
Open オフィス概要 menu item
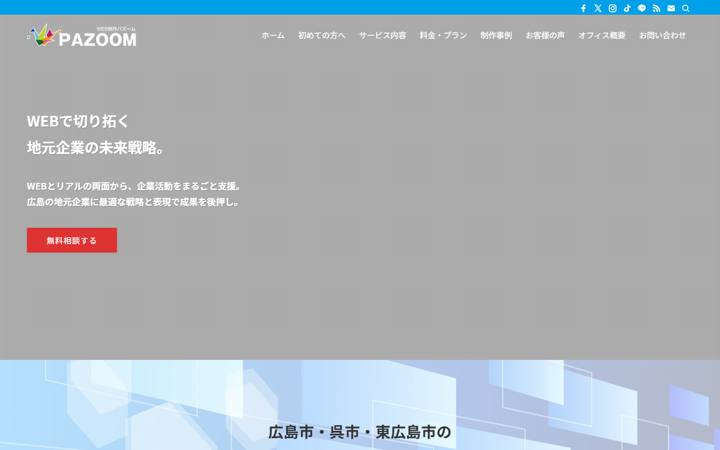(x=602, y=35)
